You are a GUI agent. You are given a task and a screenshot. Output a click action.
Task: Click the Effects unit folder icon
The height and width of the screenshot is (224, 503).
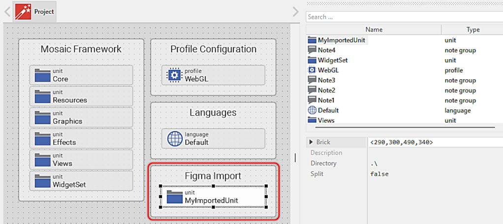(43, 139)
